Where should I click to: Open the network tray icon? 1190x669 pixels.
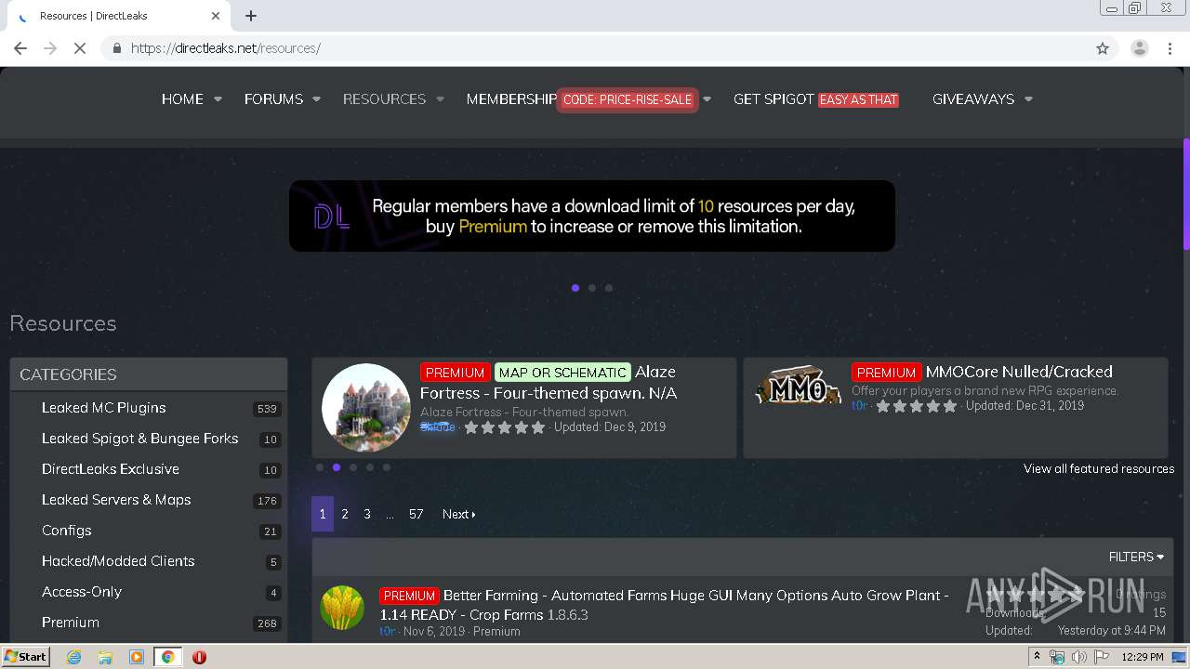click(x=1058, y=657)
